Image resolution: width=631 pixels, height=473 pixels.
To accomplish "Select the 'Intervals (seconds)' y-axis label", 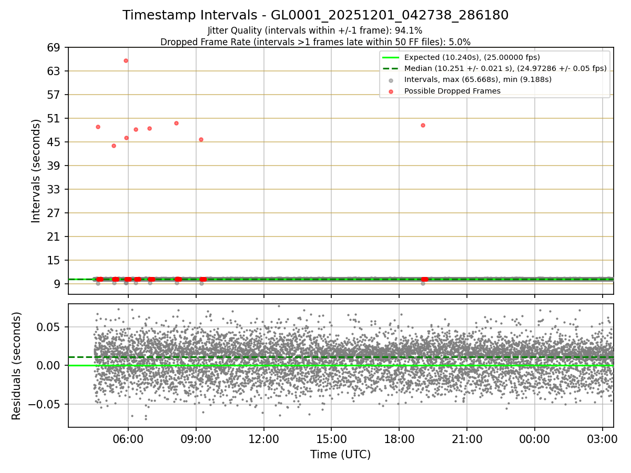I will point(36,171).
